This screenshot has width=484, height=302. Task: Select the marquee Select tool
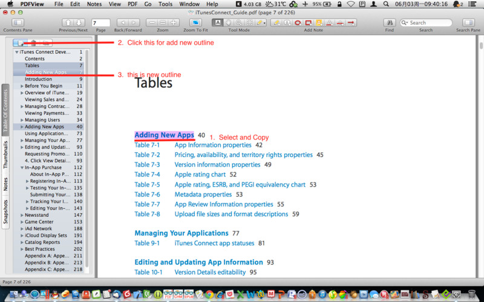pos(250,22)
